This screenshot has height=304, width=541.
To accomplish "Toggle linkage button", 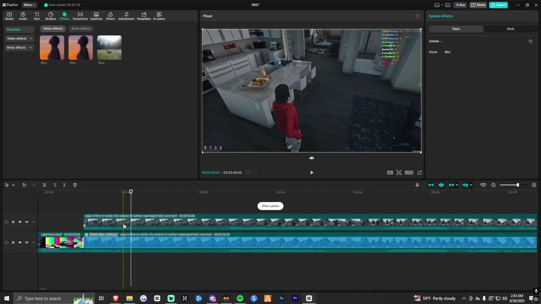I will (x=451, y=185).
